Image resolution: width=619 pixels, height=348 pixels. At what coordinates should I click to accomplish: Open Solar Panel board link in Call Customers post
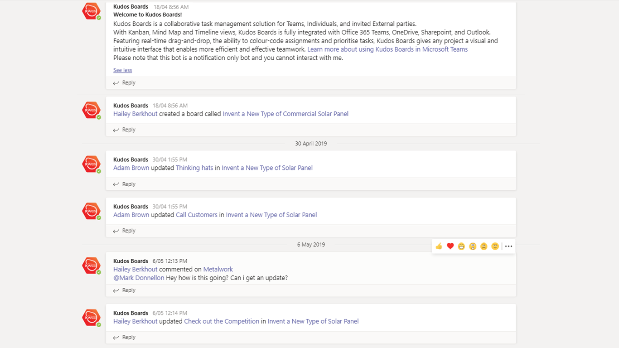(x=271, y=215)
